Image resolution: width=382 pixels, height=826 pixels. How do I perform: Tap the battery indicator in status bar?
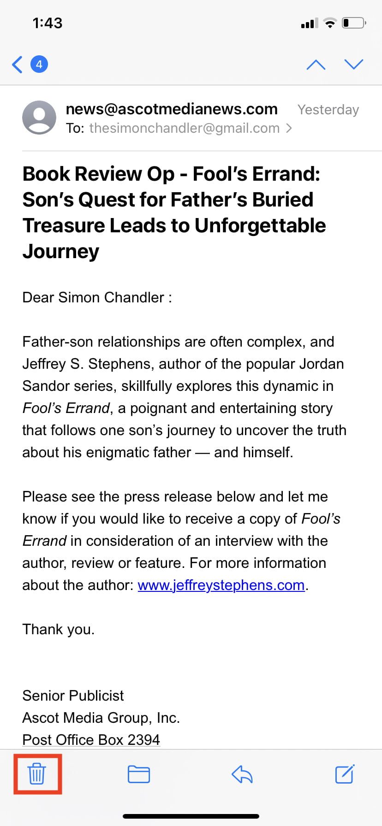353,23
